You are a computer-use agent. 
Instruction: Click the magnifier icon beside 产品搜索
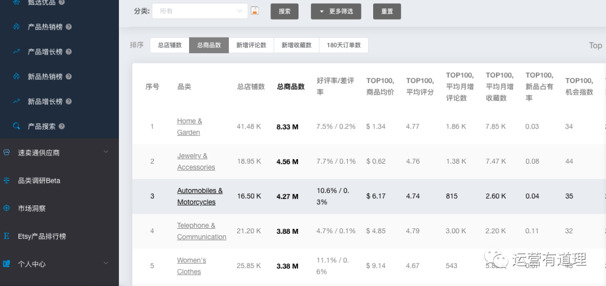coord(17,126)
